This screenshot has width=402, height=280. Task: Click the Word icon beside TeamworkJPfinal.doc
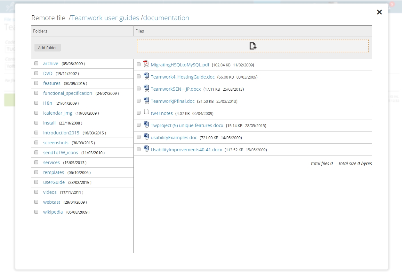click(146, 101)
